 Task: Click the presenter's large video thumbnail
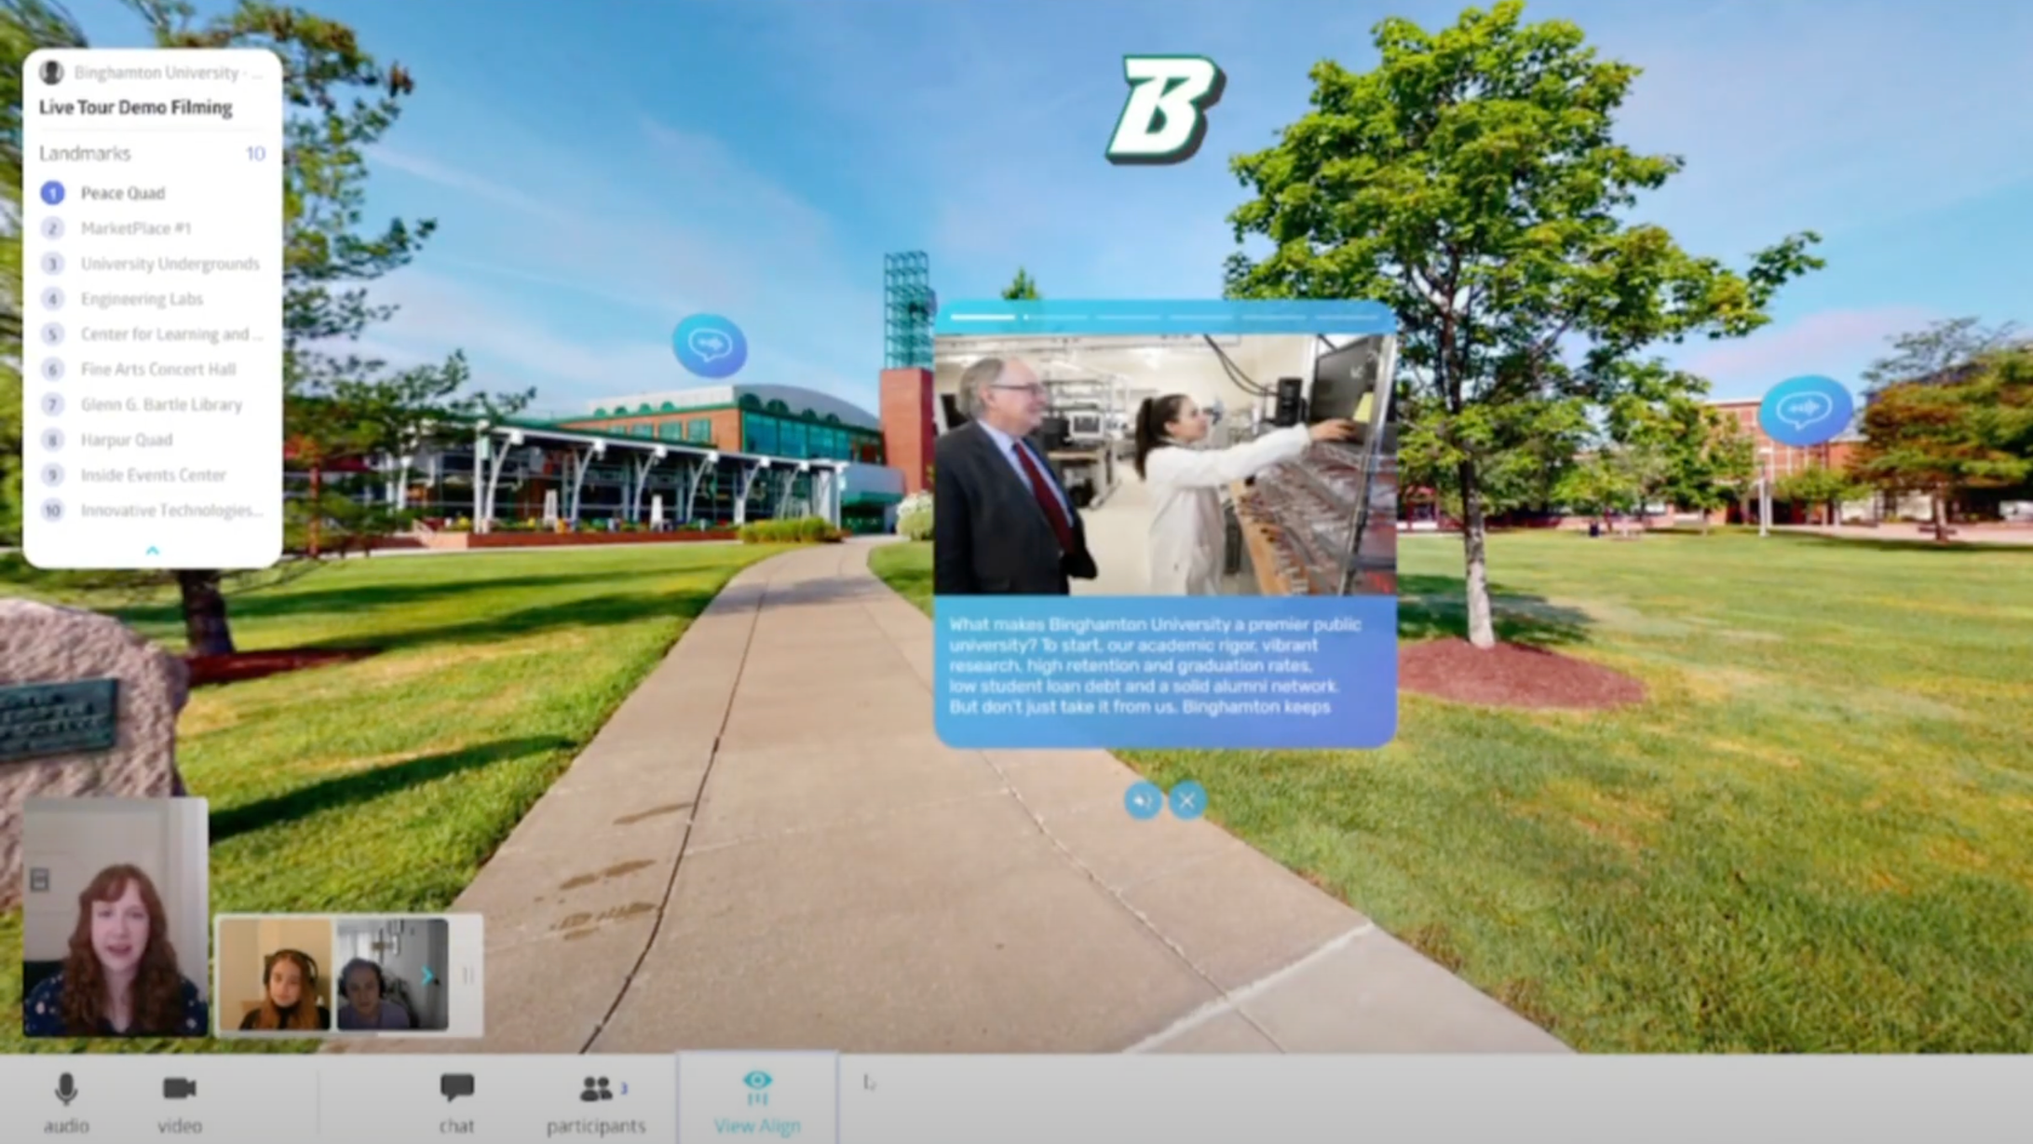pyautogui.click(x=115, y=918)
